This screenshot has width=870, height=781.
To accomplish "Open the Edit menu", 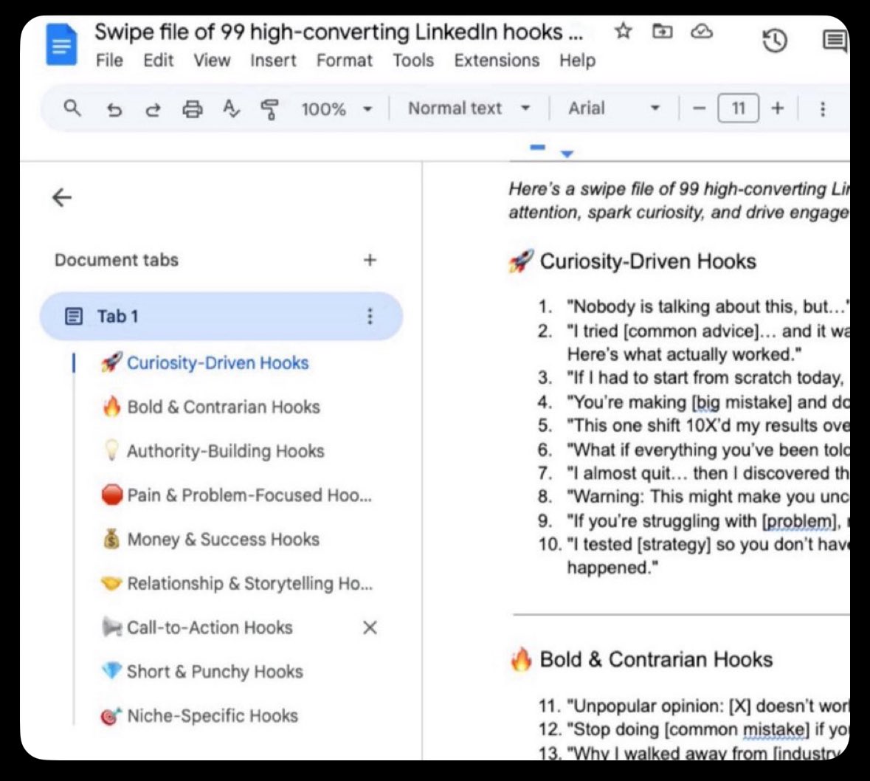I will 158,60.
